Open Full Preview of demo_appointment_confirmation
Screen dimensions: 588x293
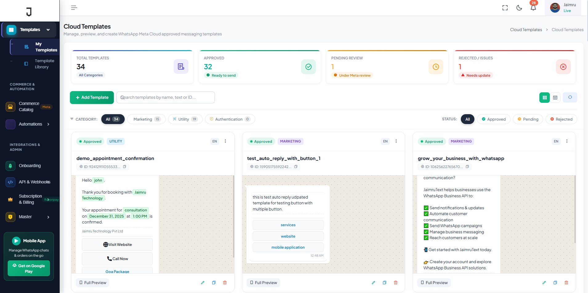tap(93, 283)
